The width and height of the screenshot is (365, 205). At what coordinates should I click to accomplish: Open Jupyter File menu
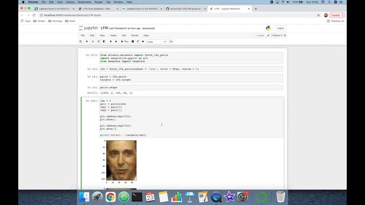point(83,35)
